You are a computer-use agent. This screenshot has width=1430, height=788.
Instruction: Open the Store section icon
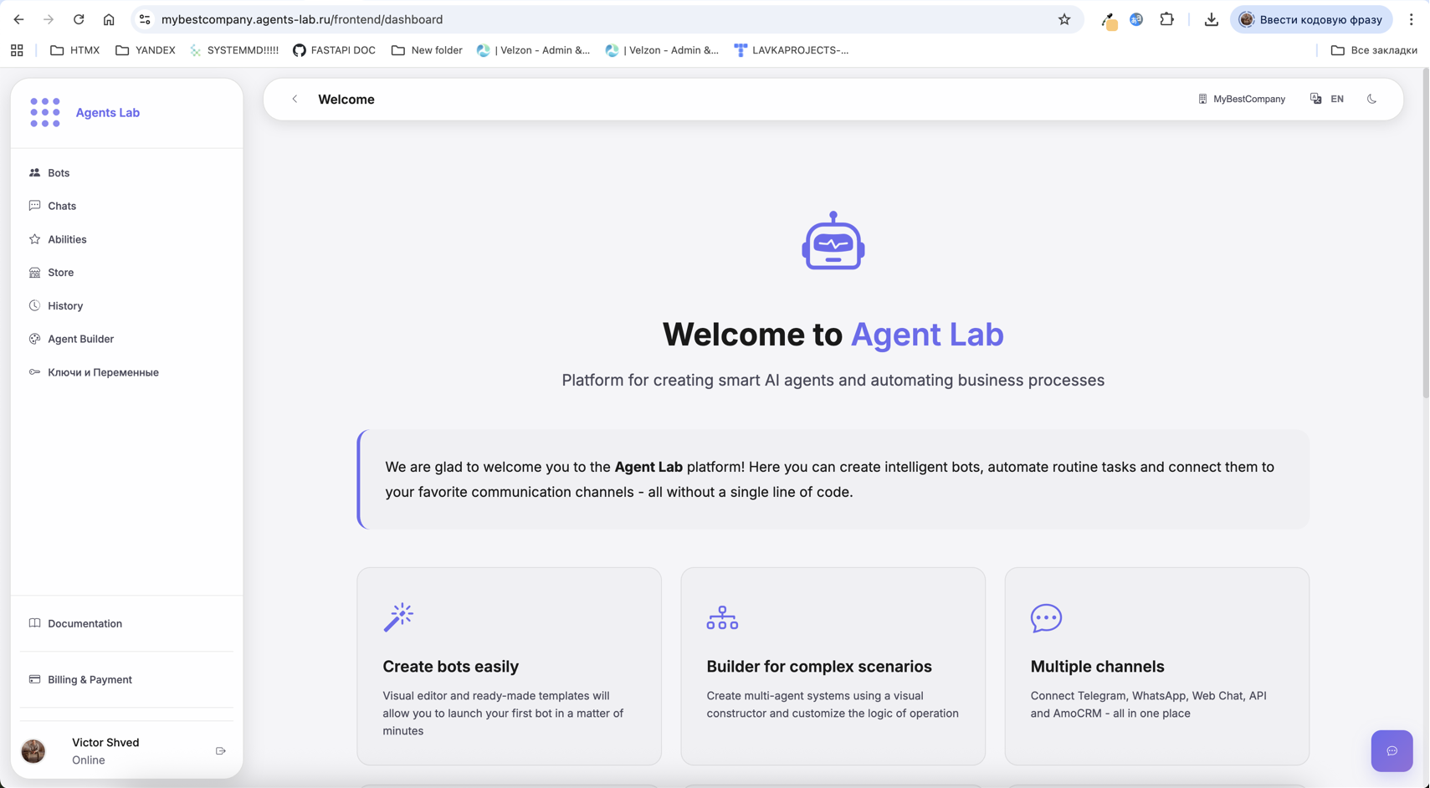34,272
